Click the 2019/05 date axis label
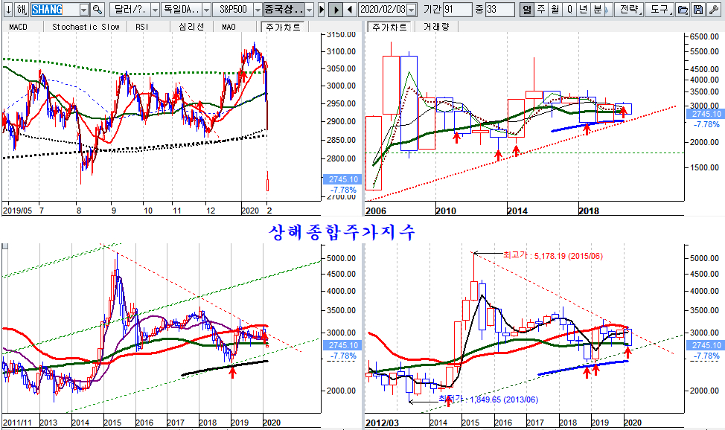725x430 pixels. pos(18,211)
